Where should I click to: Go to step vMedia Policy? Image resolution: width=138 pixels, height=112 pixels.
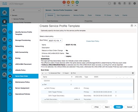tap(20, 70)
